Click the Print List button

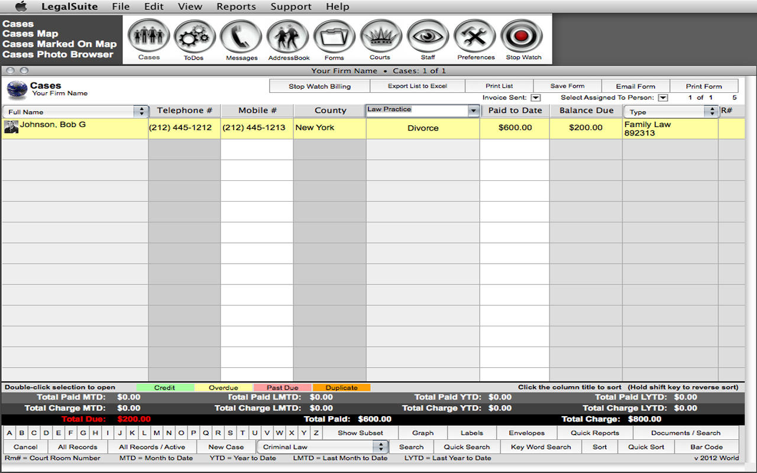point(499,86)
